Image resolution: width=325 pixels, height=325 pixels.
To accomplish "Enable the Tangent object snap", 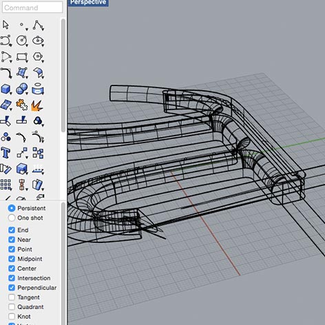I will (x=12, y=297).
